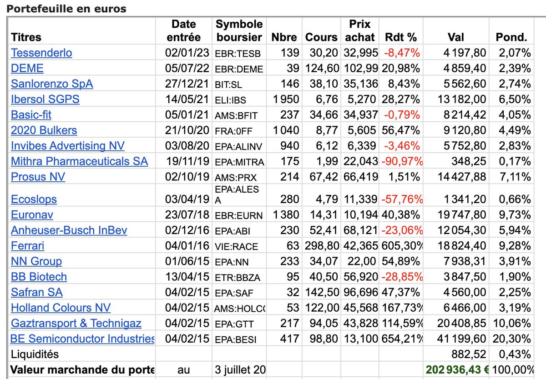Select the Symbole boursier column header
Viewport: 546px width, 379px height.
click(x=239, y=30)
